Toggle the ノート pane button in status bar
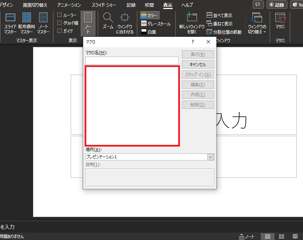Viewport: 303px width, 240px height. point(247,235)
